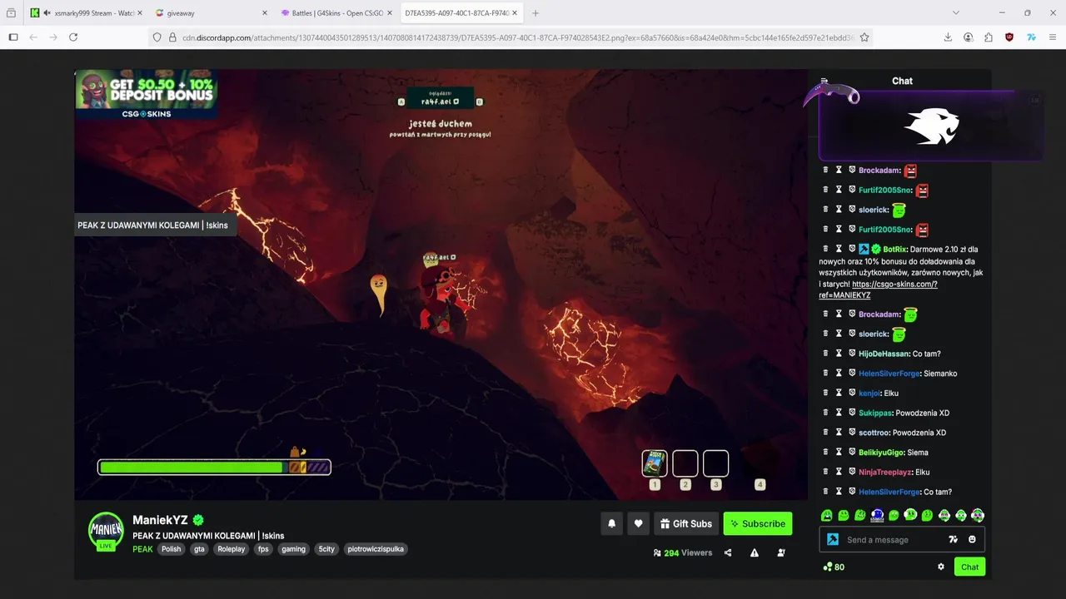Image resolution: width=1066 pixels, height=599 pixels.
Task: Toggle stream notifications with the bell
Action: tap(611, 523)
